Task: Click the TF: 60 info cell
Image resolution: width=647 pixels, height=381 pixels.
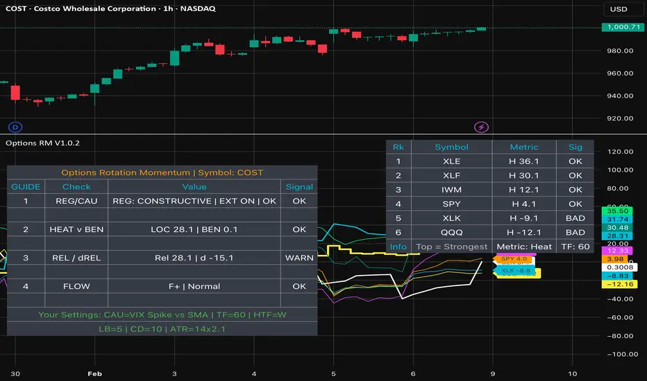Action: point(575,247)
